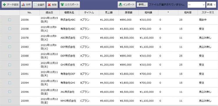Click the 株式会社ABC customer cell
This screenshot has width=218, height=106.
[68, 20]
